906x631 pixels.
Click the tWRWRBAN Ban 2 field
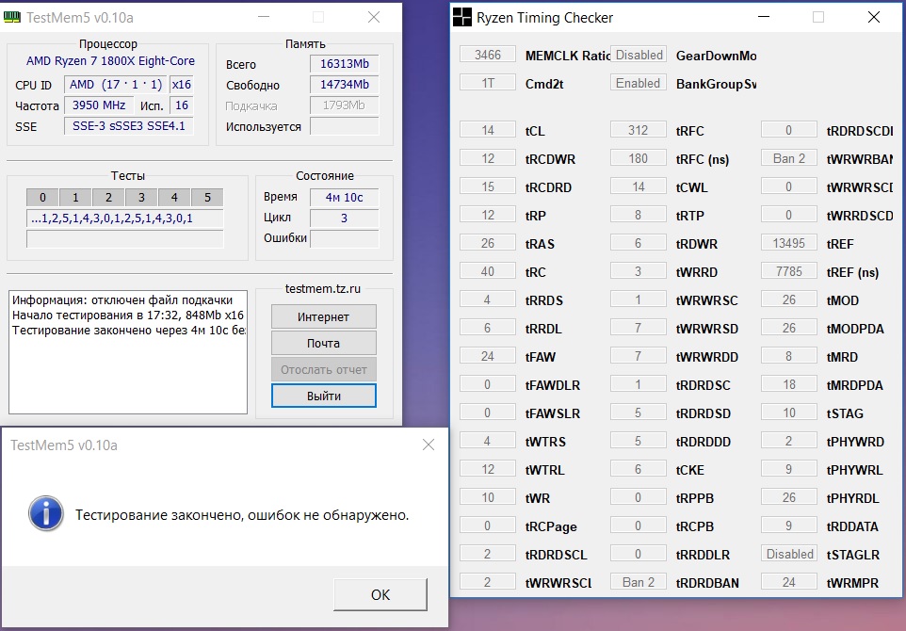tap(789, 158)
